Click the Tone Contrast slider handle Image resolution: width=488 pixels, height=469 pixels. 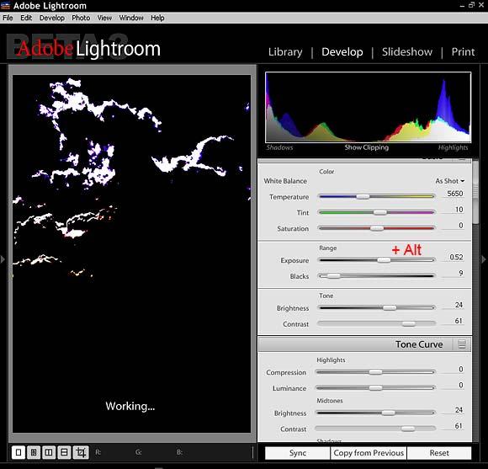tap(409, 324)
